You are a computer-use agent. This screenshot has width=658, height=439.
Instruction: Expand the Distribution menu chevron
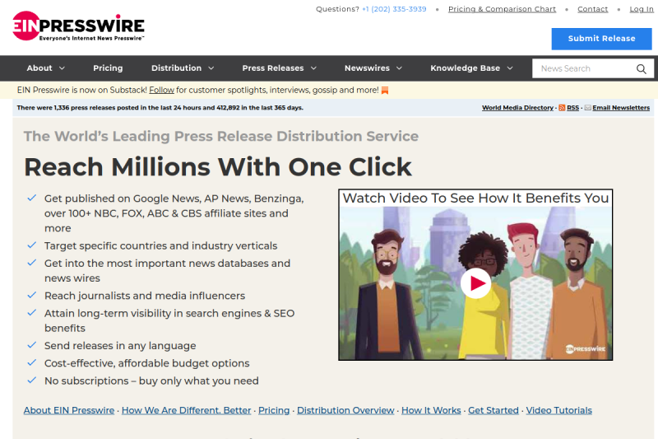211,68
